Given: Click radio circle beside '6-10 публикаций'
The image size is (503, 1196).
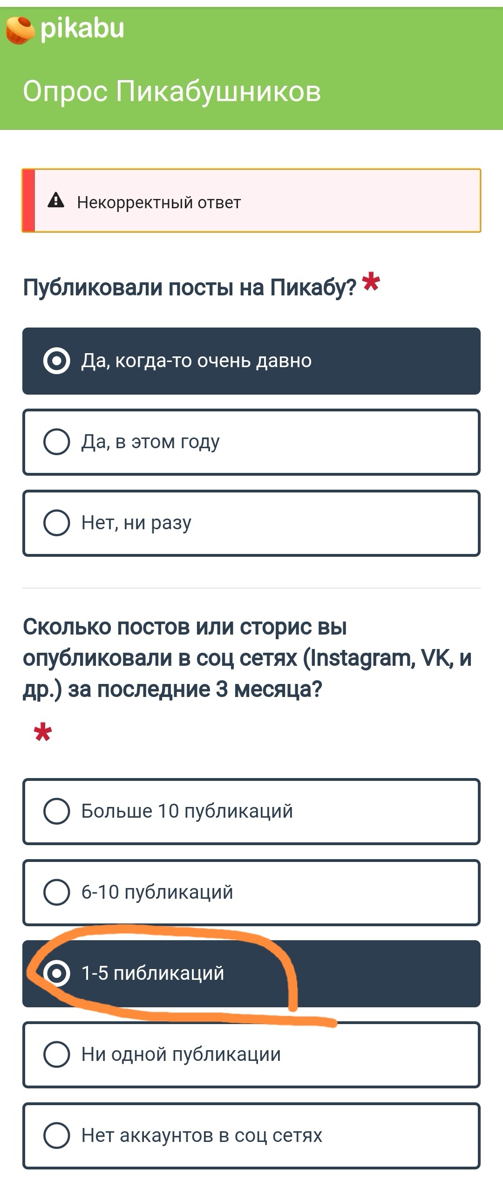Looking at the screenshot, I should point(57,892).
